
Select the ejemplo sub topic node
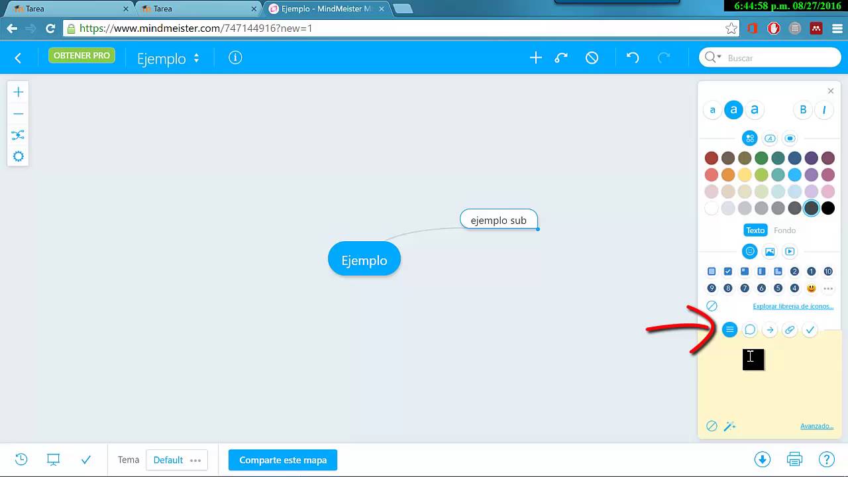(x=499, y=220)
